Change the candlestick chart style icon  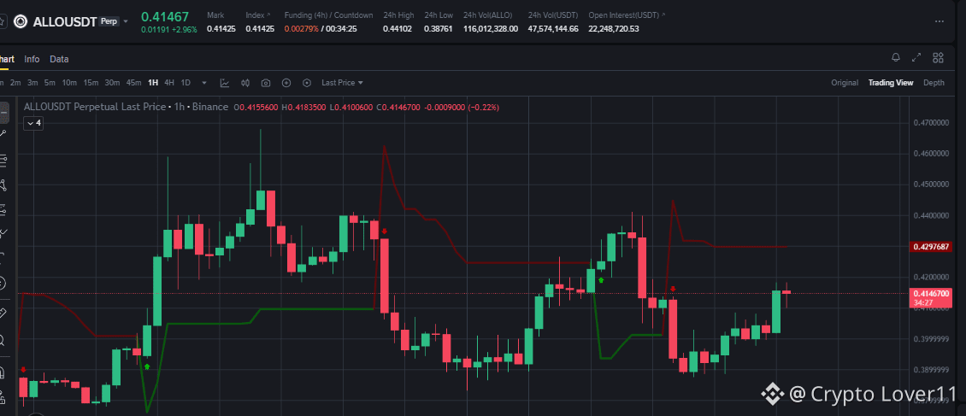click(245, 83)
